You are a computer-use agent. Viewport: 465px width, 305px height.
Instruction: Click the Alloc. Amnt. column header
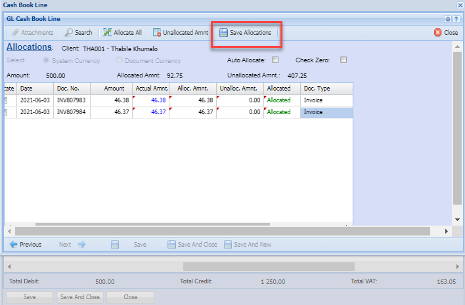[x=193, y=88]
